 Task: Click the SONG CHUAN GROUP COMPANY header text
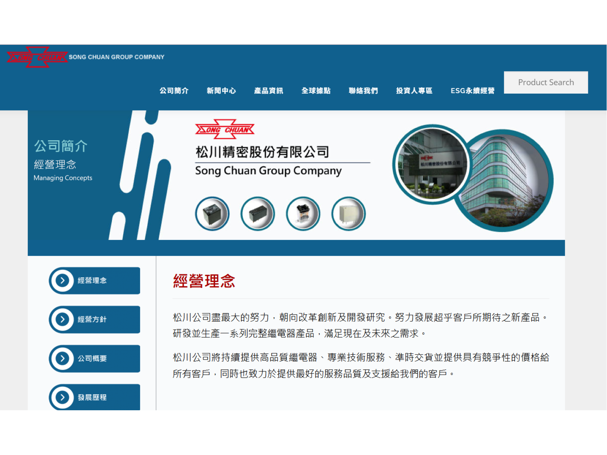click(x=116, y=57)
